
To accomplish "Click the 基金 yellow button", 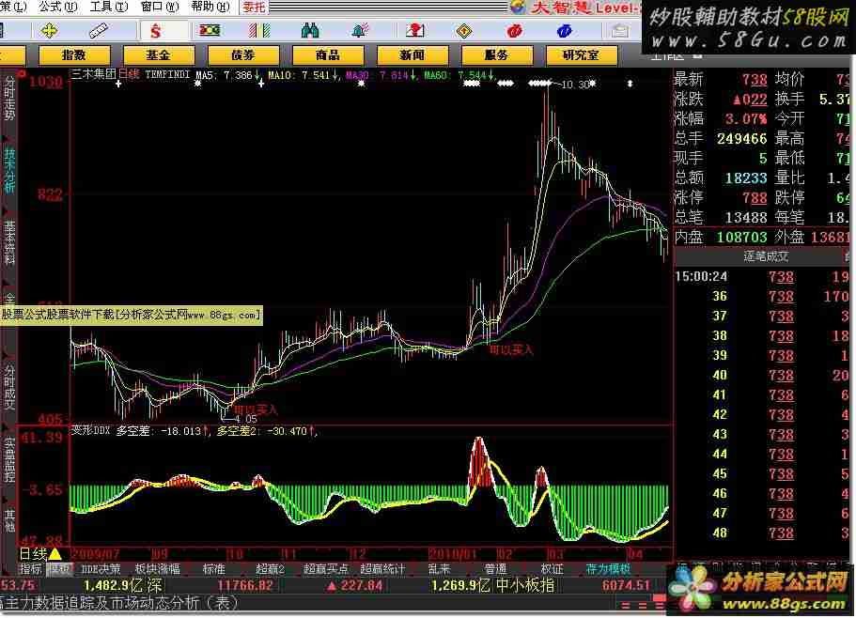I will [x=158, y=55].
